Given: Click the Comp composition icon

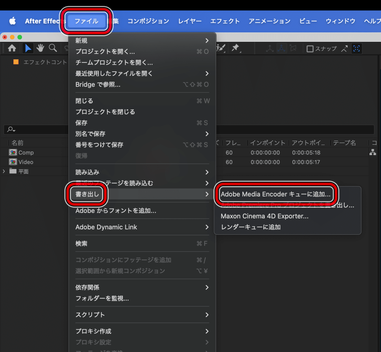Looking at the screenshot, I should click(x=13, y=153).
